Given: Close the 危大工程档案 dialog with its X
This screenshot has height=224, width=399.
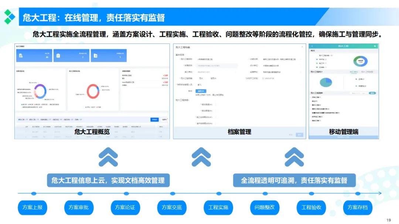Looking at the screenshot, I should (x=302, y=47).
